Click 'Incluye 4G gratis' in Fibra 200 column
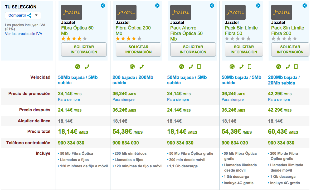The image size is (311, 190). tap(285, 183)
